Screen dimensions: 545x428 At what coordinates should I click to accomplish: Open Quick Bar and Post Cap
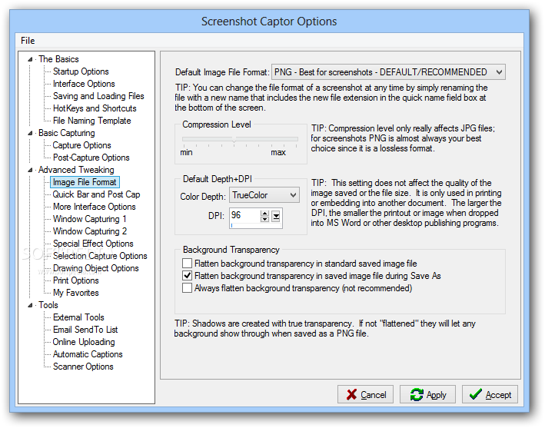(96, 194)
